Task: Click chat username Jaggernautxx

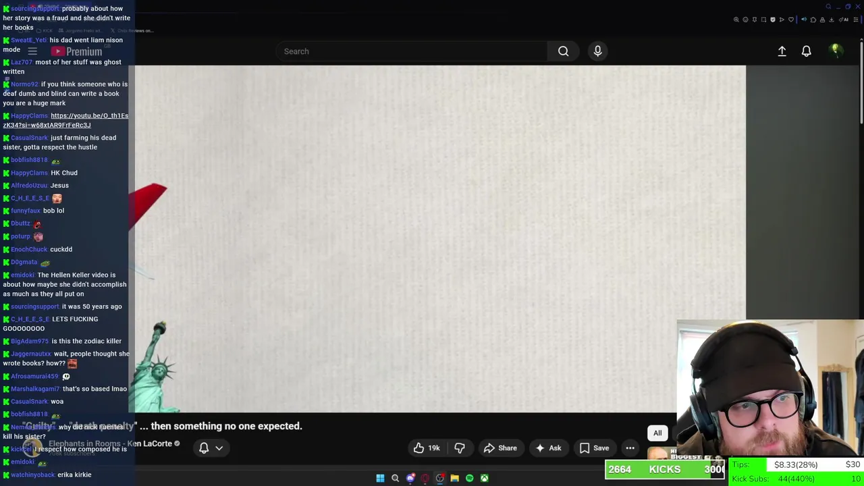Action: [x=31, y=354]
